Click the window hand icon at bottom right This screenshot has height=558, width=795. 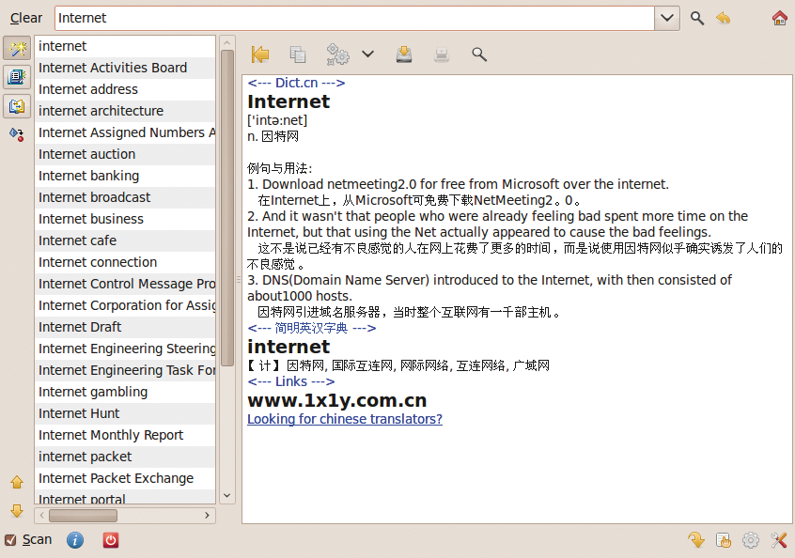(x=724, y=540)
